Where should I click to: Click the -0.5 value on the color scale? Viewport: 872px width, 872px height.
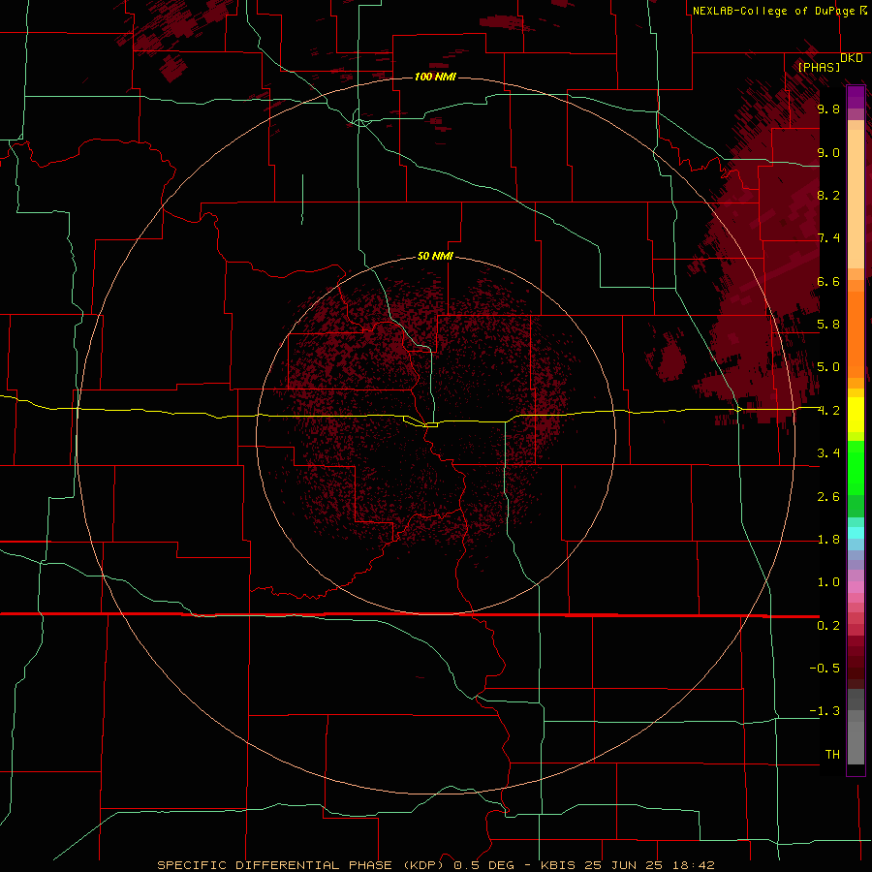(x=825, y=669)
